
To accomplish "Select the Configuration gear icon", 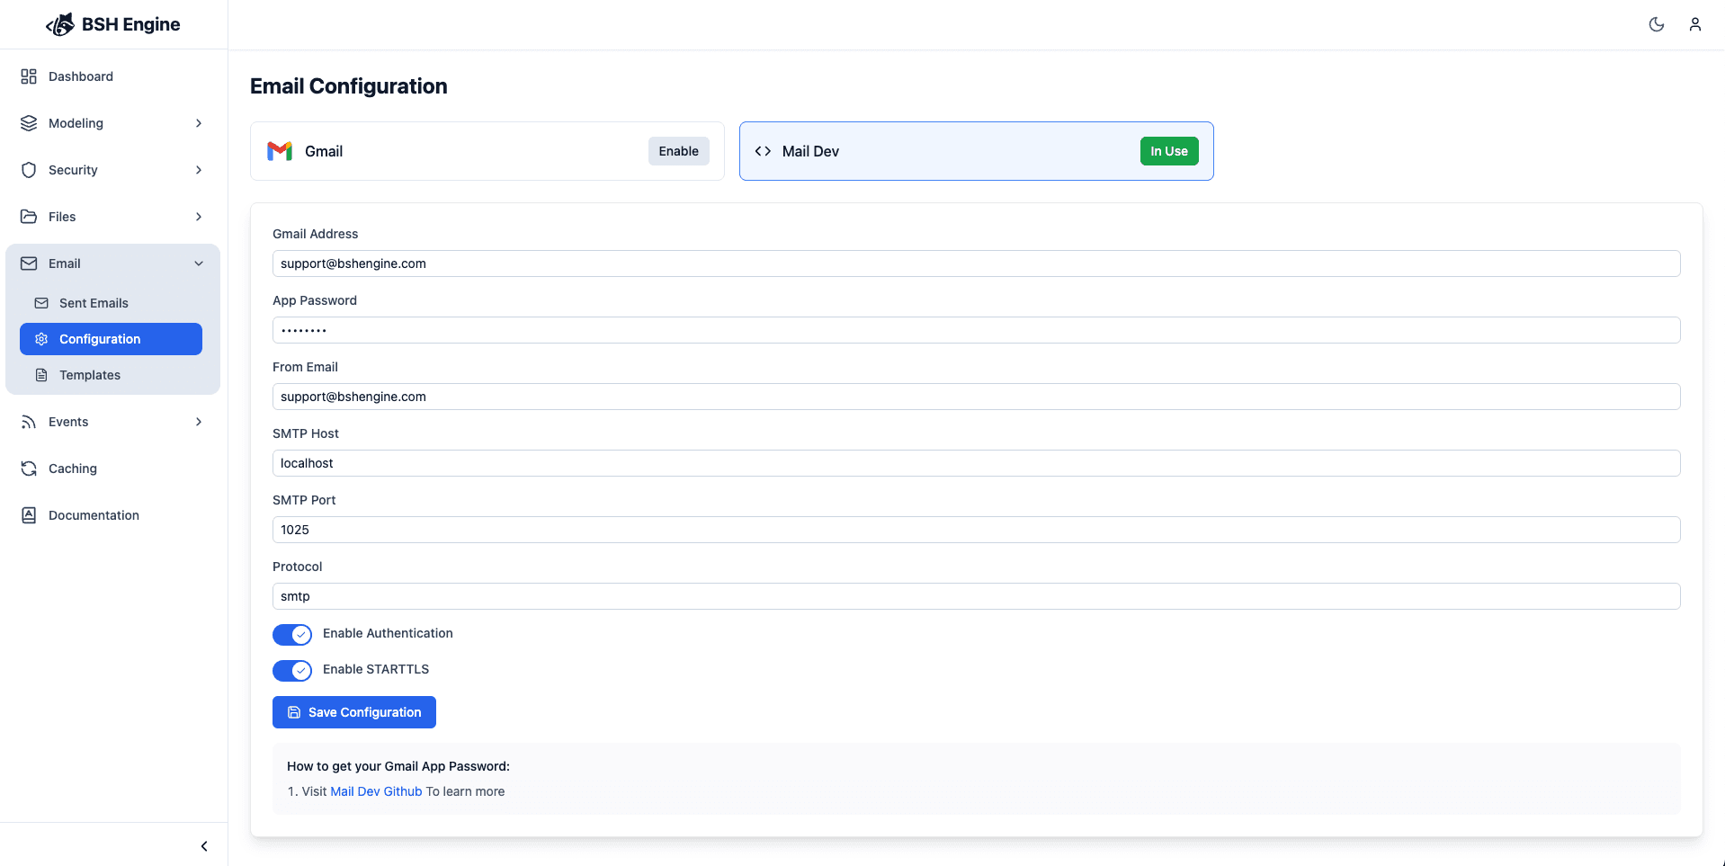I will click(x=41, y=339).
